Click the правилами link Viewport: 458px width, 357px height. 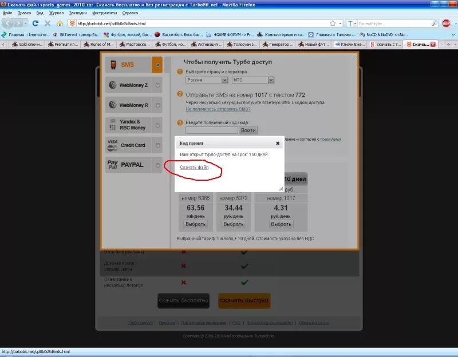330,140
